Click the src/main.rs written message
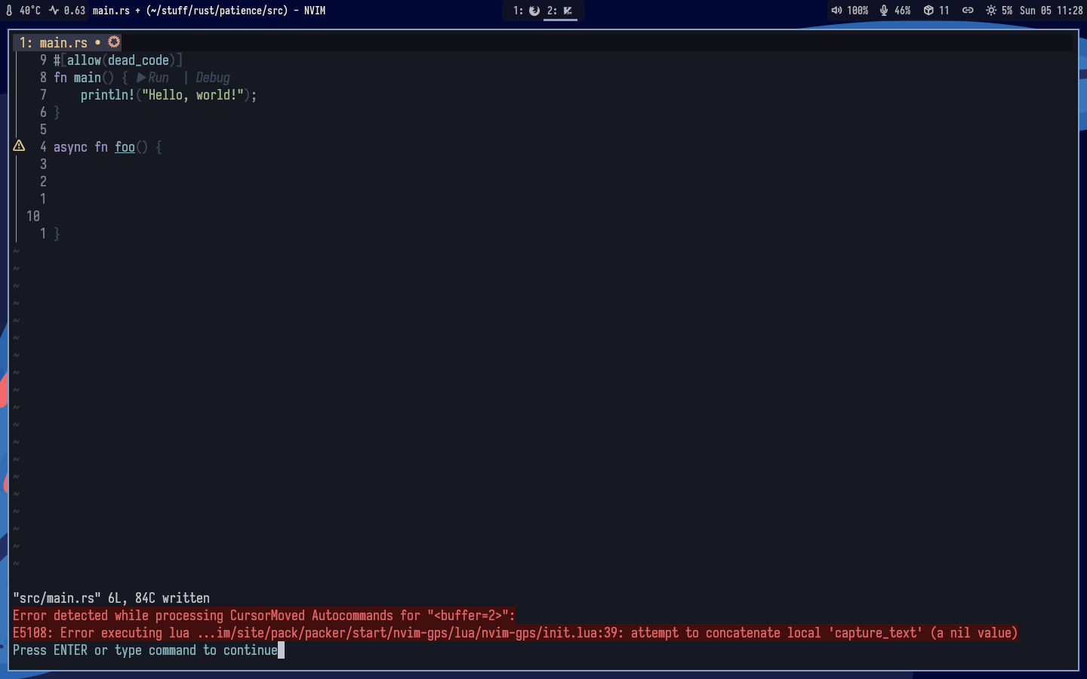 tap(111, 598)
